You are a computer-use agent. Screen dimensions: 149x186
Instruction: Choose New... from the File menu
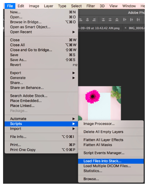click(x=41, y=12)
